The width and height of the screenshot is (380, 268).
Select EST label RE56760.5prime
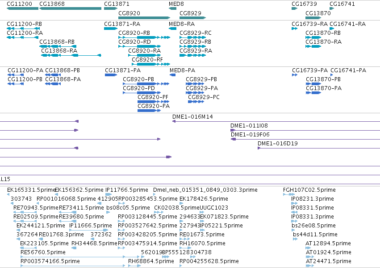[43, 252]
